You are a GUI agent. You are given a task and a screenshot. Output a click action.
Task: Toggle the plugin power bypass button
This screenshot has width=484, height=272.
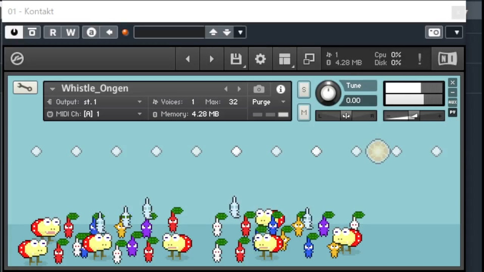pos(14,32)
